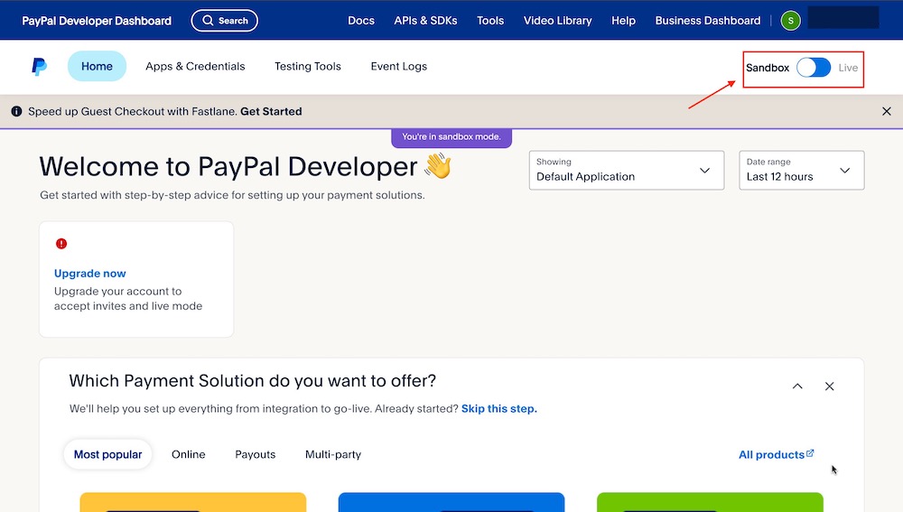
Task: Click the PayPal logo icon
Action: point(39,66)
